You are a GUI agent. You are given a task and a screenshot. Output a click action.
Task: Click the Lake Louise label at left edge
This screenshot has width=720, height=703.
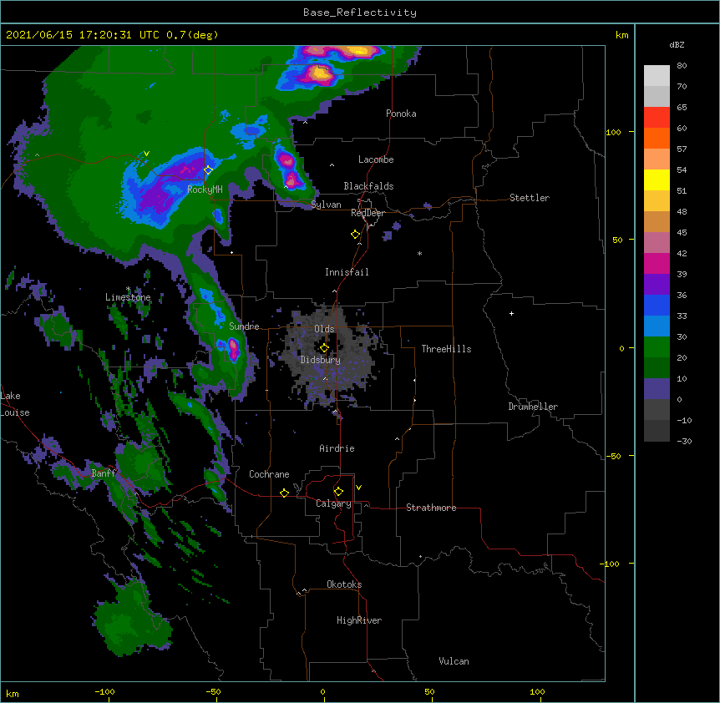15,404
